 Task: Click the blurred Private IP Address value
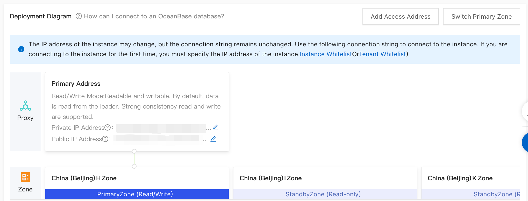click(161, 128)
